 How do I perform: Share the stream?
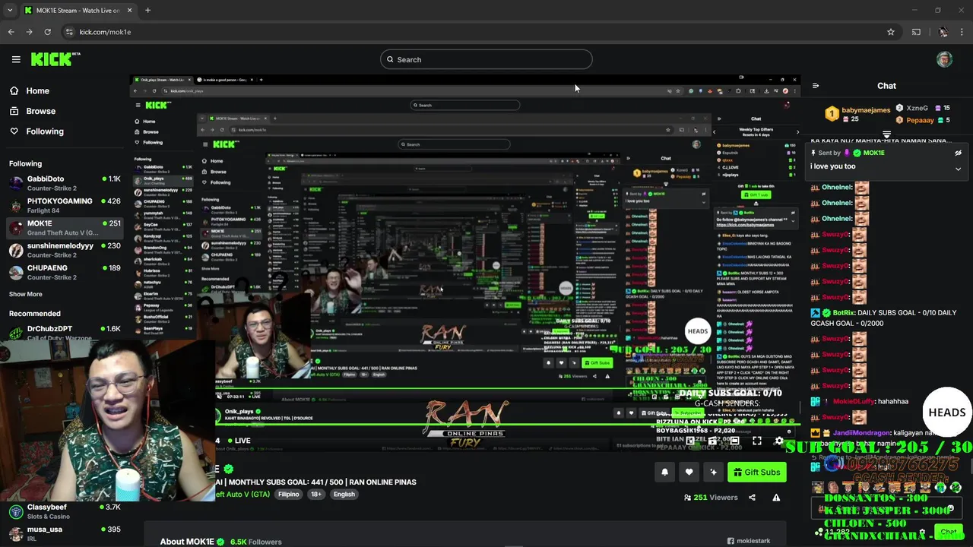tap(752, 498)
